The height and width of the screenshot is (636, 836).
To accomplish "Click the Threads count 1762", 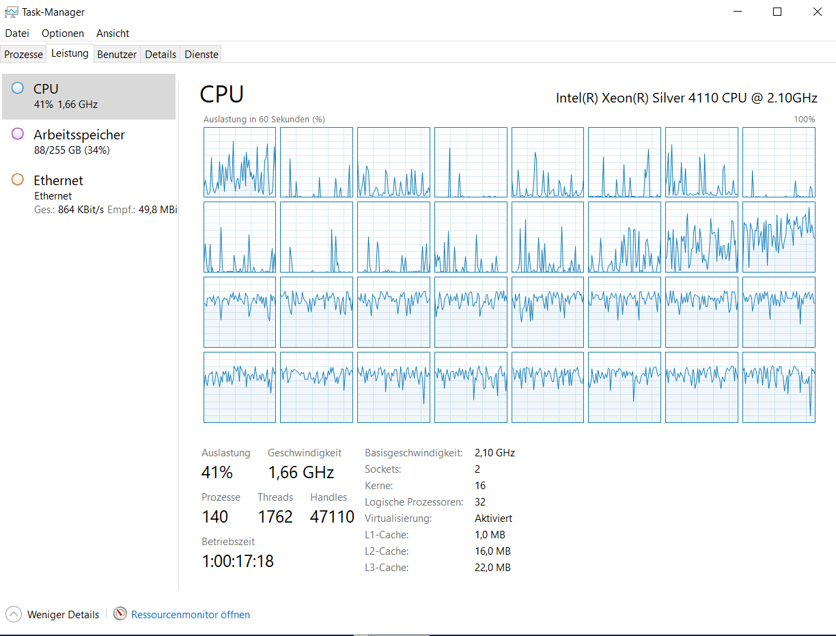I will click(275, 516).
